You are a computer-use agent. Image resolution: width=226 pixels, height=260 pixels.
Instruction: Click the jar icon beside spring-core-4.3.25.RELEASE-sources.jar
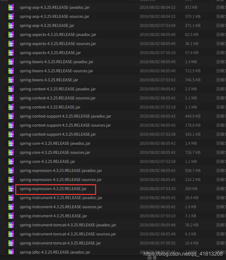pyautogui.click(x=11, y=153)
